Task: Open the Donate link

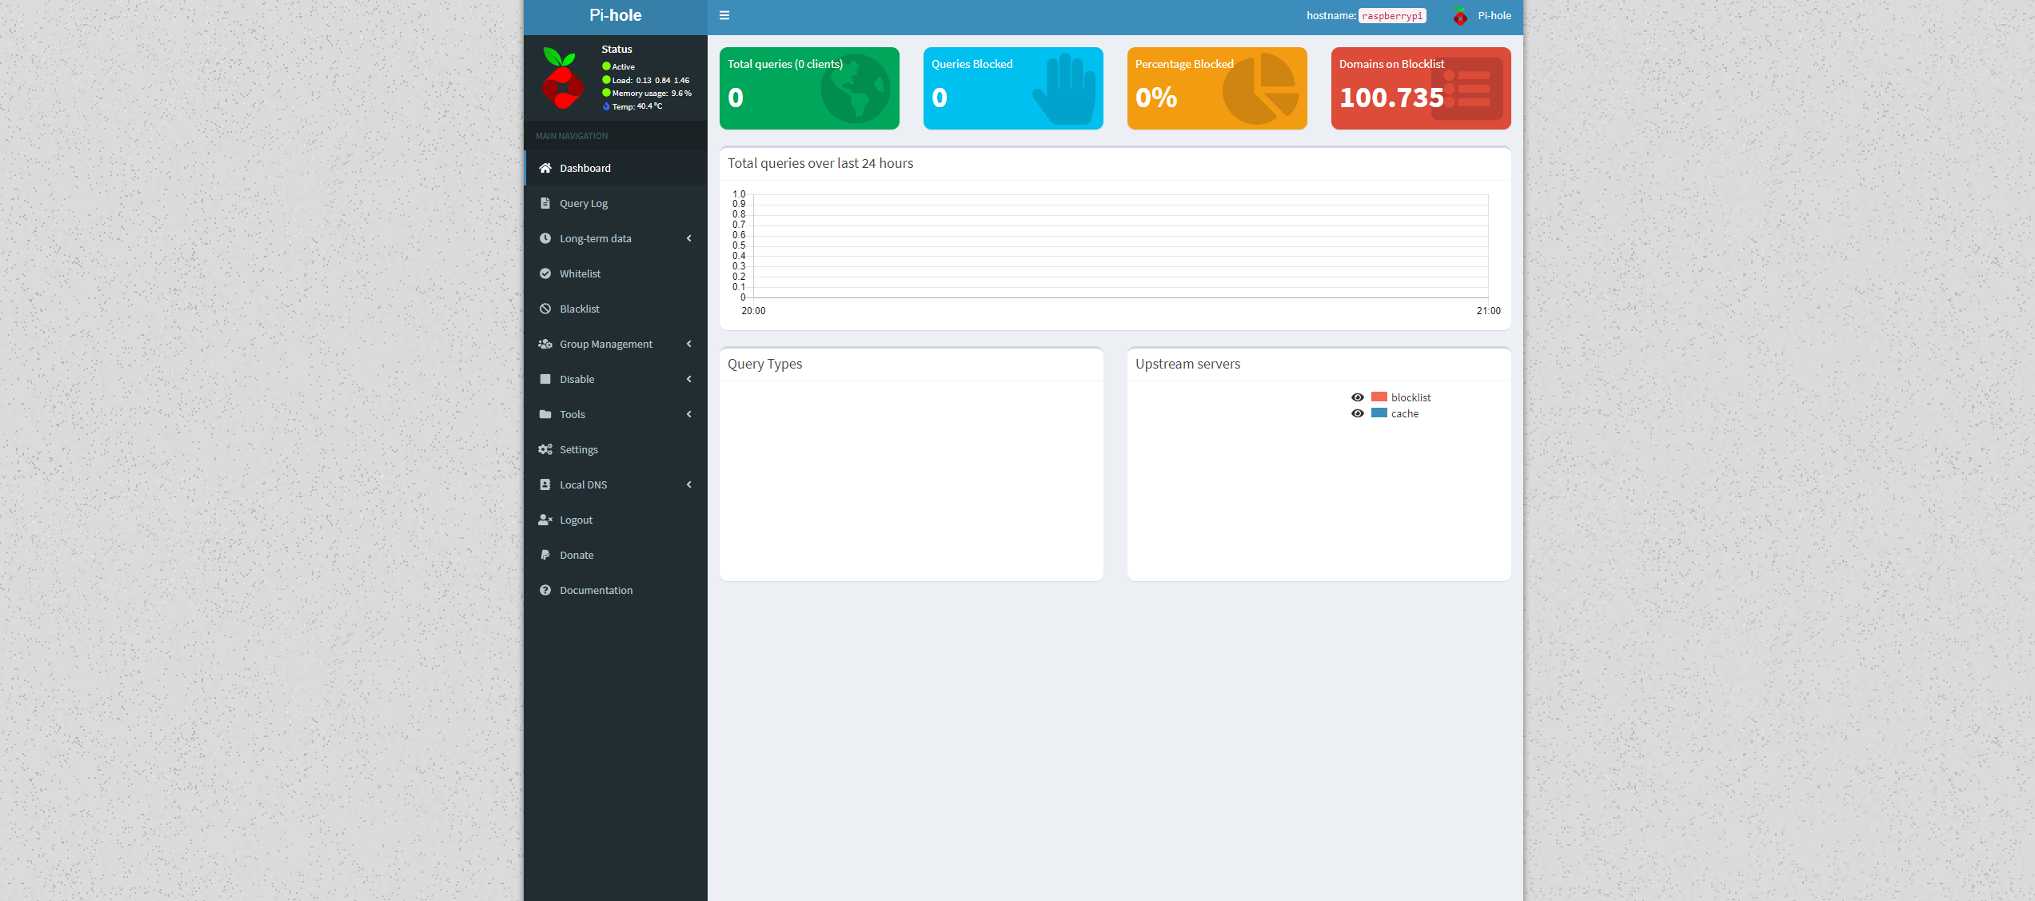Action: click(616, 555)
